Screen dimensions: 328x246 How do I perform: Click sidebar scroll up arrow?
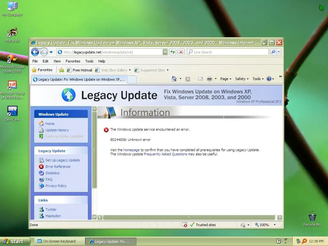click(x=94, y=109)
